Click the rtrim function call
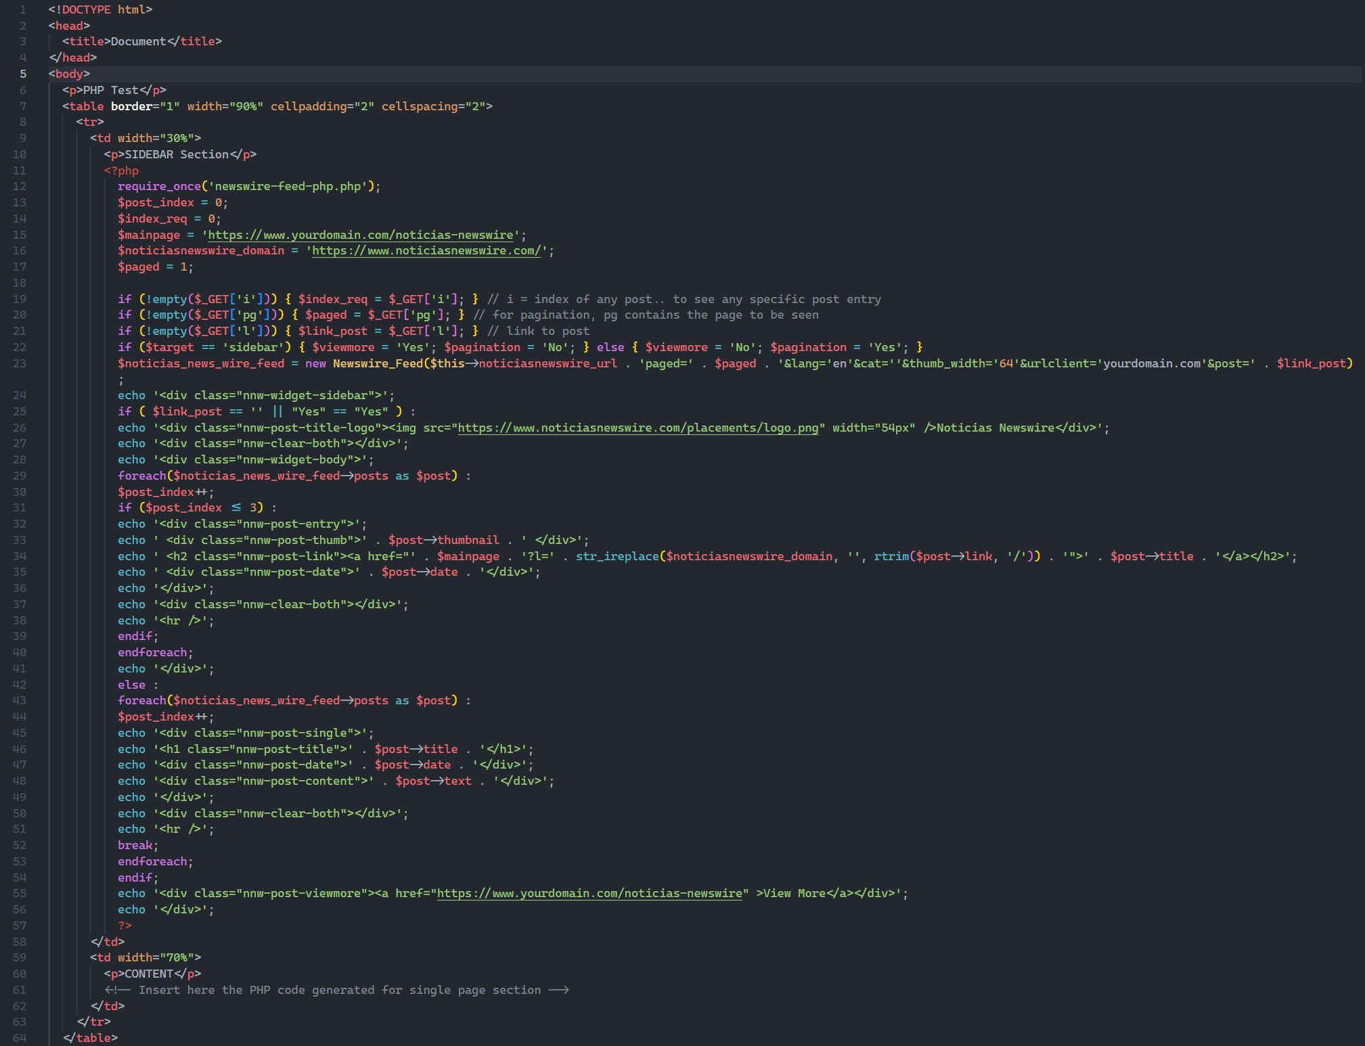Image resolution: width=1365 pixels, height=1046 pixels. click(891, 556)
